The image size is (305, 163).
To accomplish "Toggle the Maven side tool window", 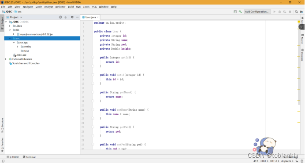I will 302,40.
